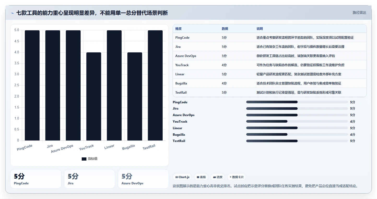Click the YouTrack bar in the chart
Image resolution: width=377 pixels, height=199 pixels.
click(94, 96)
